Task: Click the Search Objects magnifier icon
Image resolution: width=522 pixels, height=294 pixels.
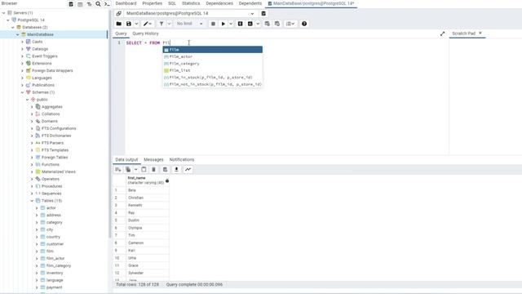Action: click(98, 4)
